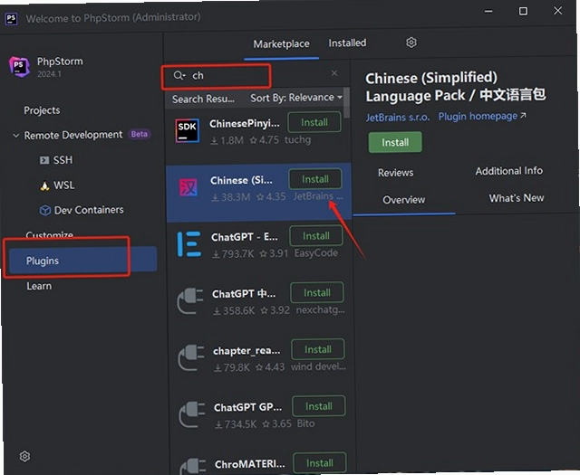Click the Chinese (Si... plugin name
This screenshot has width=580, height=475.
[241, 180]
